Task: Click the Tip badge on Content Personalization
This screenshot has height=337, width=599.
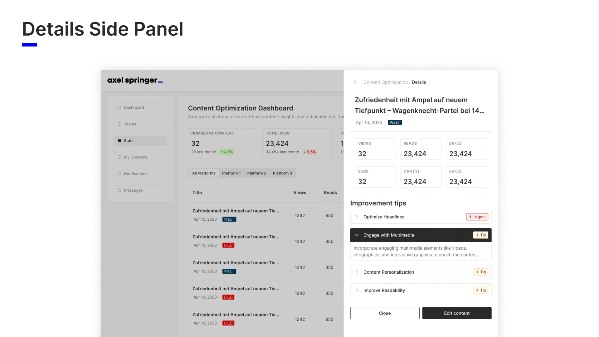Action: pyautogui.click(x=480, y=272)
